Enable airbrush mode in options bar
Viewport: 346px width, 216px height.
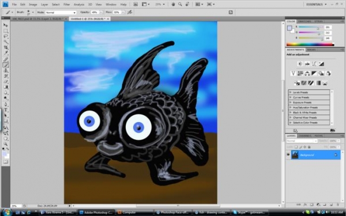(x=130, y=12)
